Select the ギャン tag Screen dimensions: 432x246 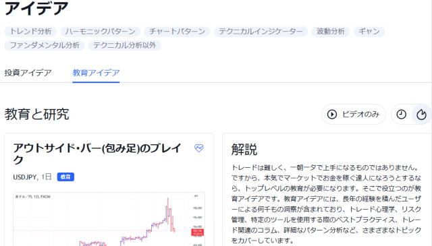click(x=369, y=32)
